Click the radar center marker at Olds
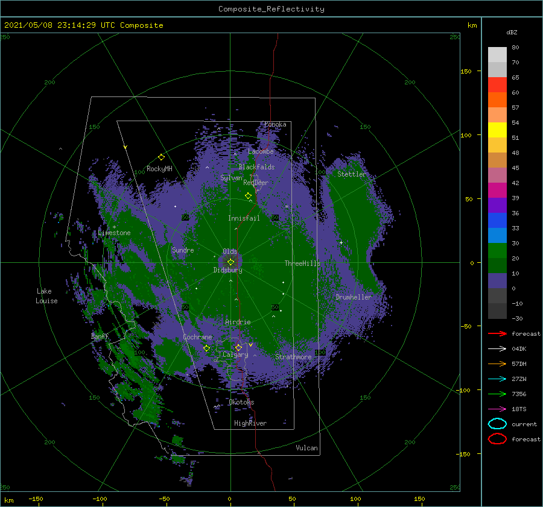This screenshot has width=543, height=507. 230,262
